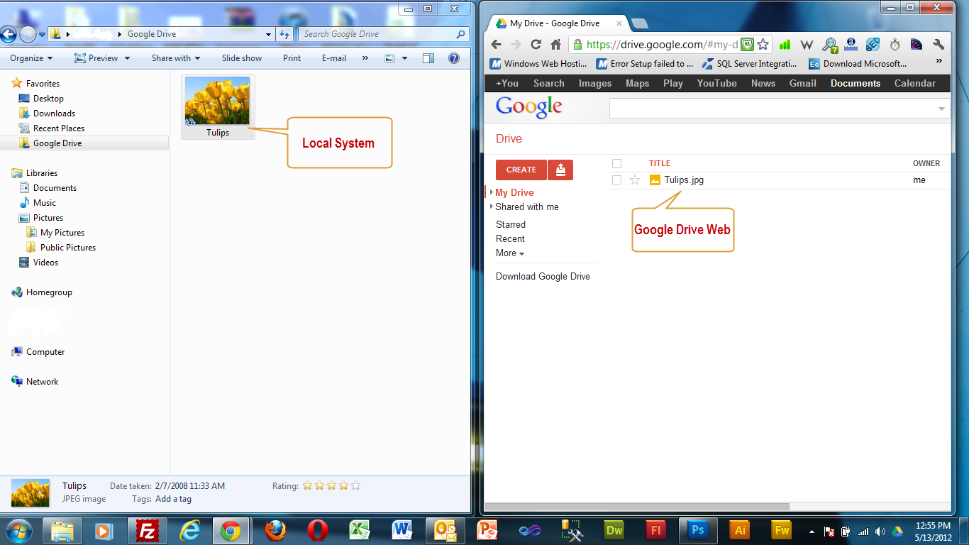Open Google search box dropdown arrow
Viewport: 969px width, 545px height.
[942, 109]
